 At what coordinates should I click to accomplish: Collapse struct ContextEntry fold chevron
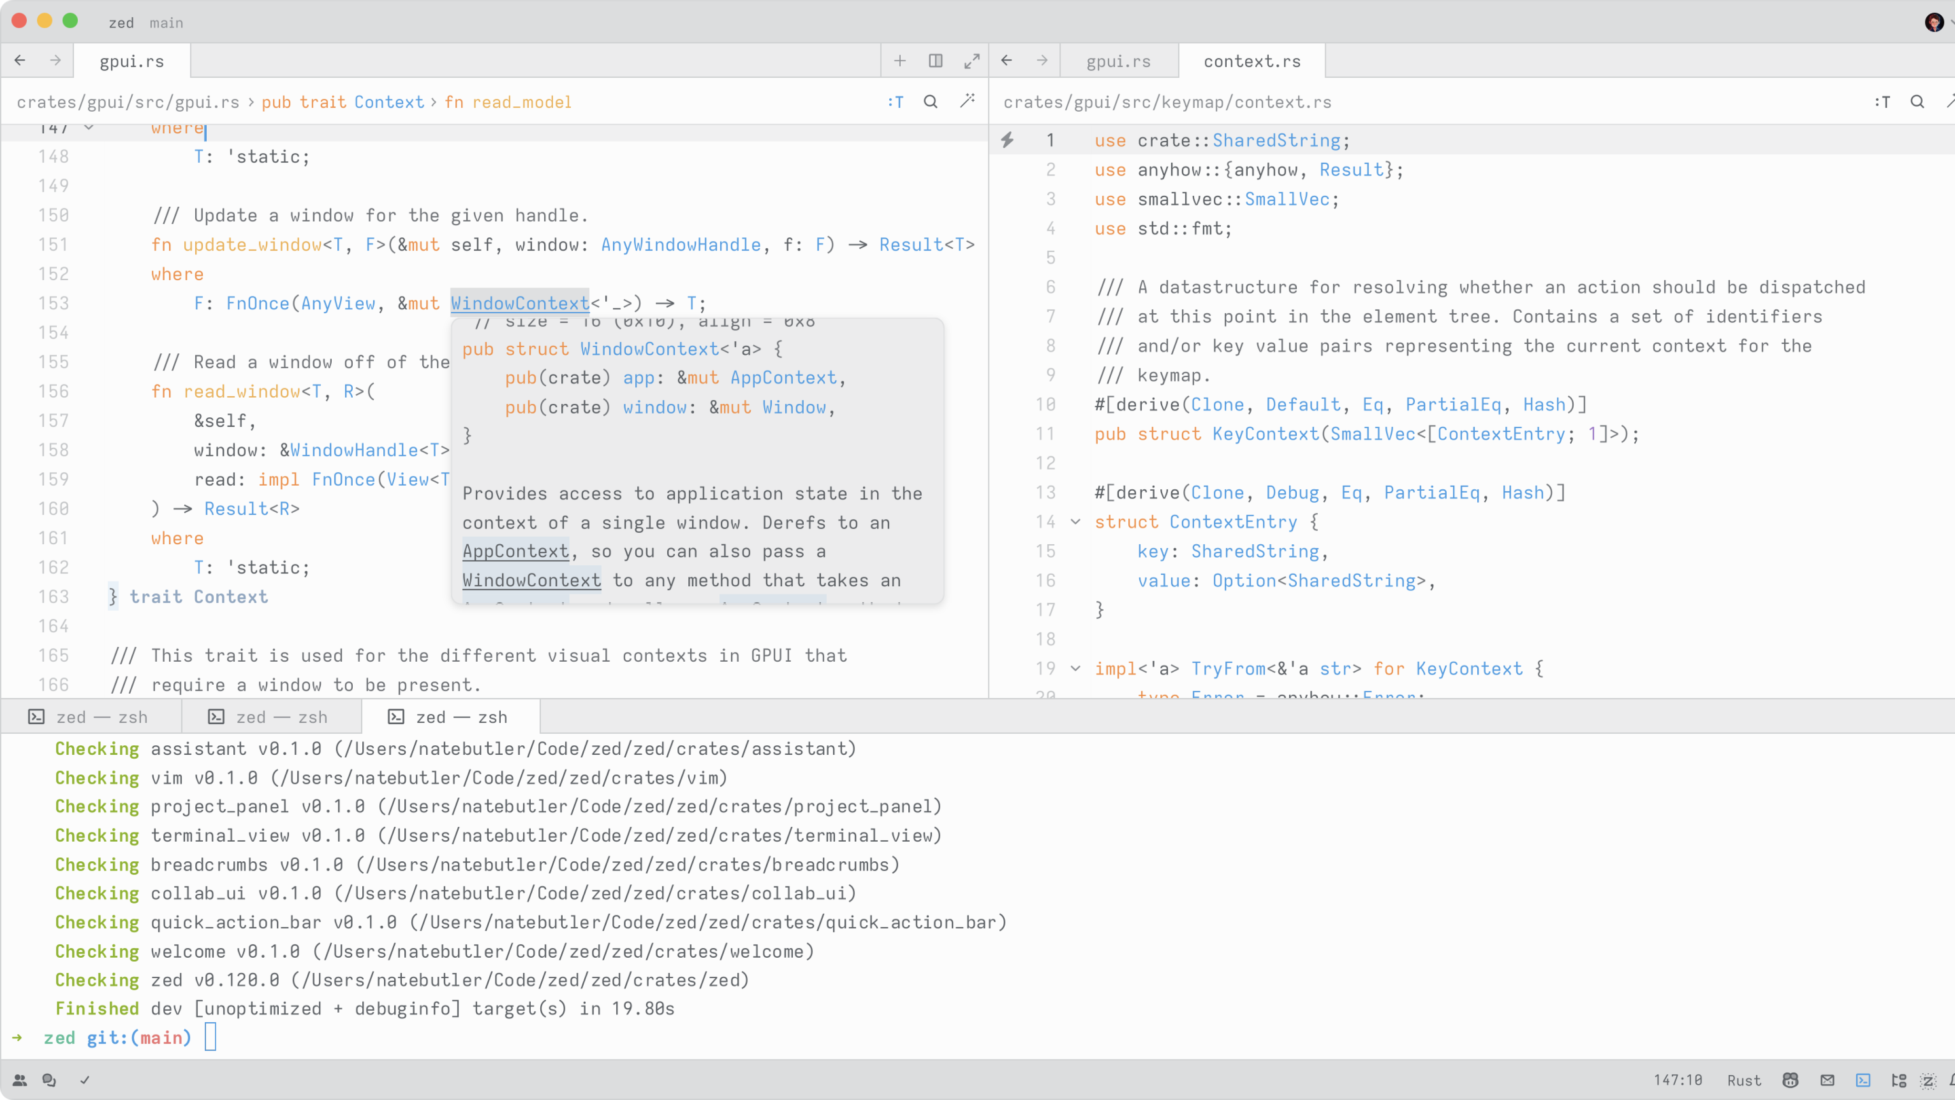pos(1075,521)
